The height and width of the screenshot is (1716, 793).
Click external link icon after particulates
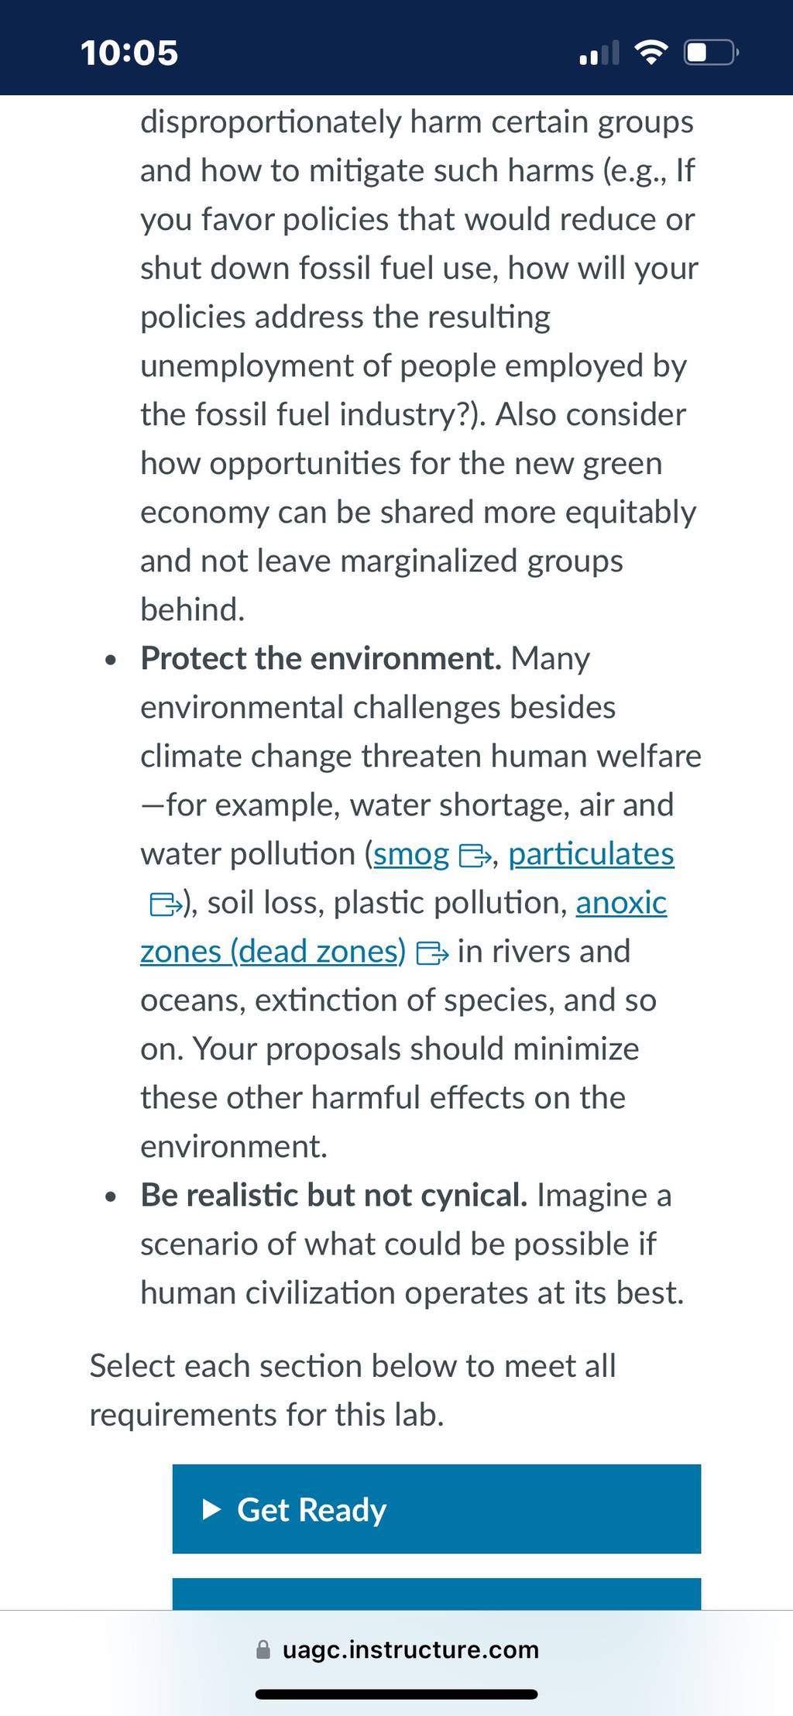coord(166,904)
